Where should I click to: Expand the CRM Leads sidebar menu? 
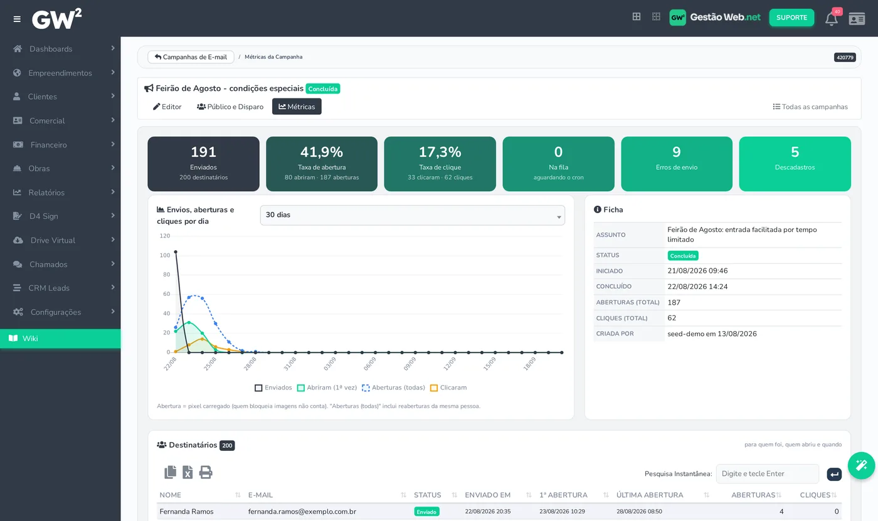click(60, 288)
